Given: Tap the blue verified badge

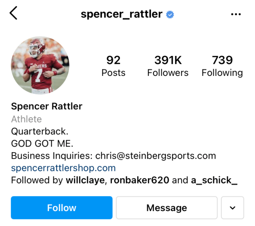Looking at the screenshot, I should [x=170, y=15].
